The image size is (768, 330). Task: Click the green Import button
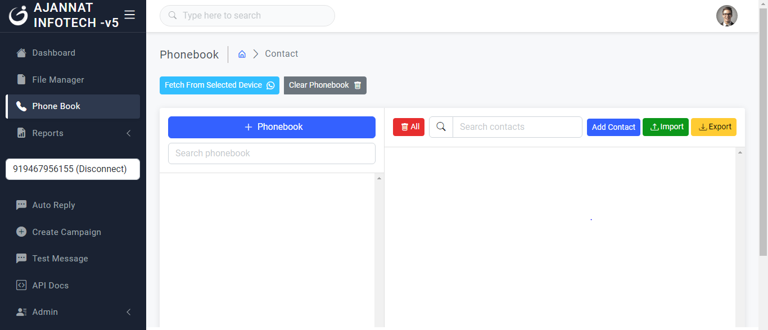666,127
